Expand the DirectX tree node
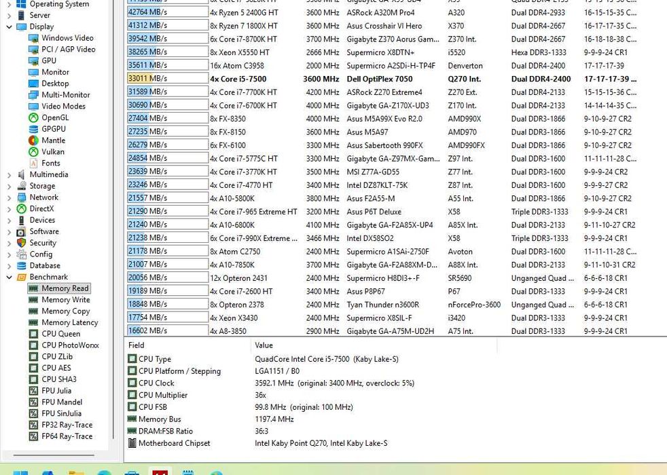Image resolution: width=667 pixels, height=475 pixels. (9, 209)
